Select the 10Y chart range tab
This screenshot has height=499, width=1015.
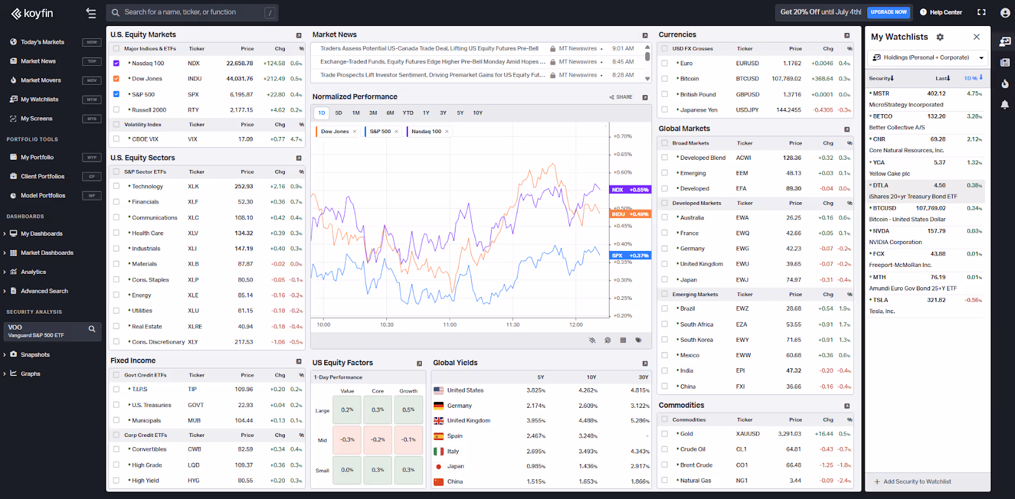(478, 113)
